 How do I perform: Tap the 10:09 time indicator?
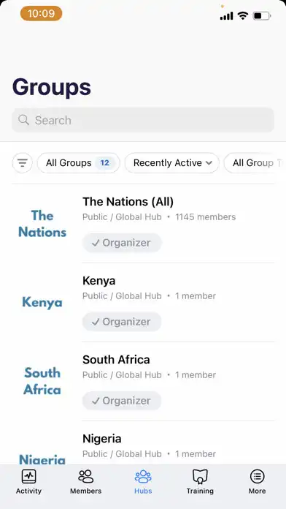(x=41, y=13)
